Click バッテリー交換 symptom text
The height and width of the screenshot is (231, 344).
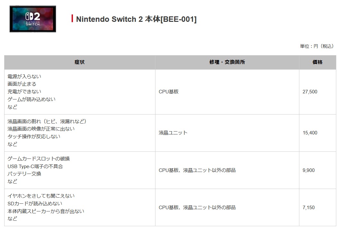point(24,174)
